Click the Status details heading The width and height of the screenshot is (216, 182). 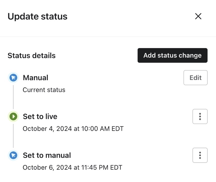pos(32,56)
